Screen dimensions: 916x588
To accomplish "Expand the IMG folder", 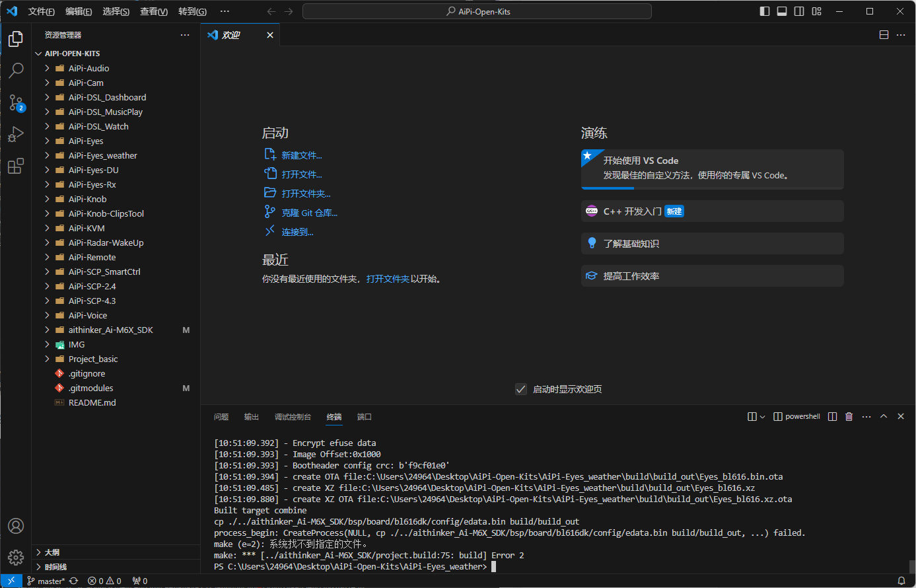I will [x=116, y=344].
